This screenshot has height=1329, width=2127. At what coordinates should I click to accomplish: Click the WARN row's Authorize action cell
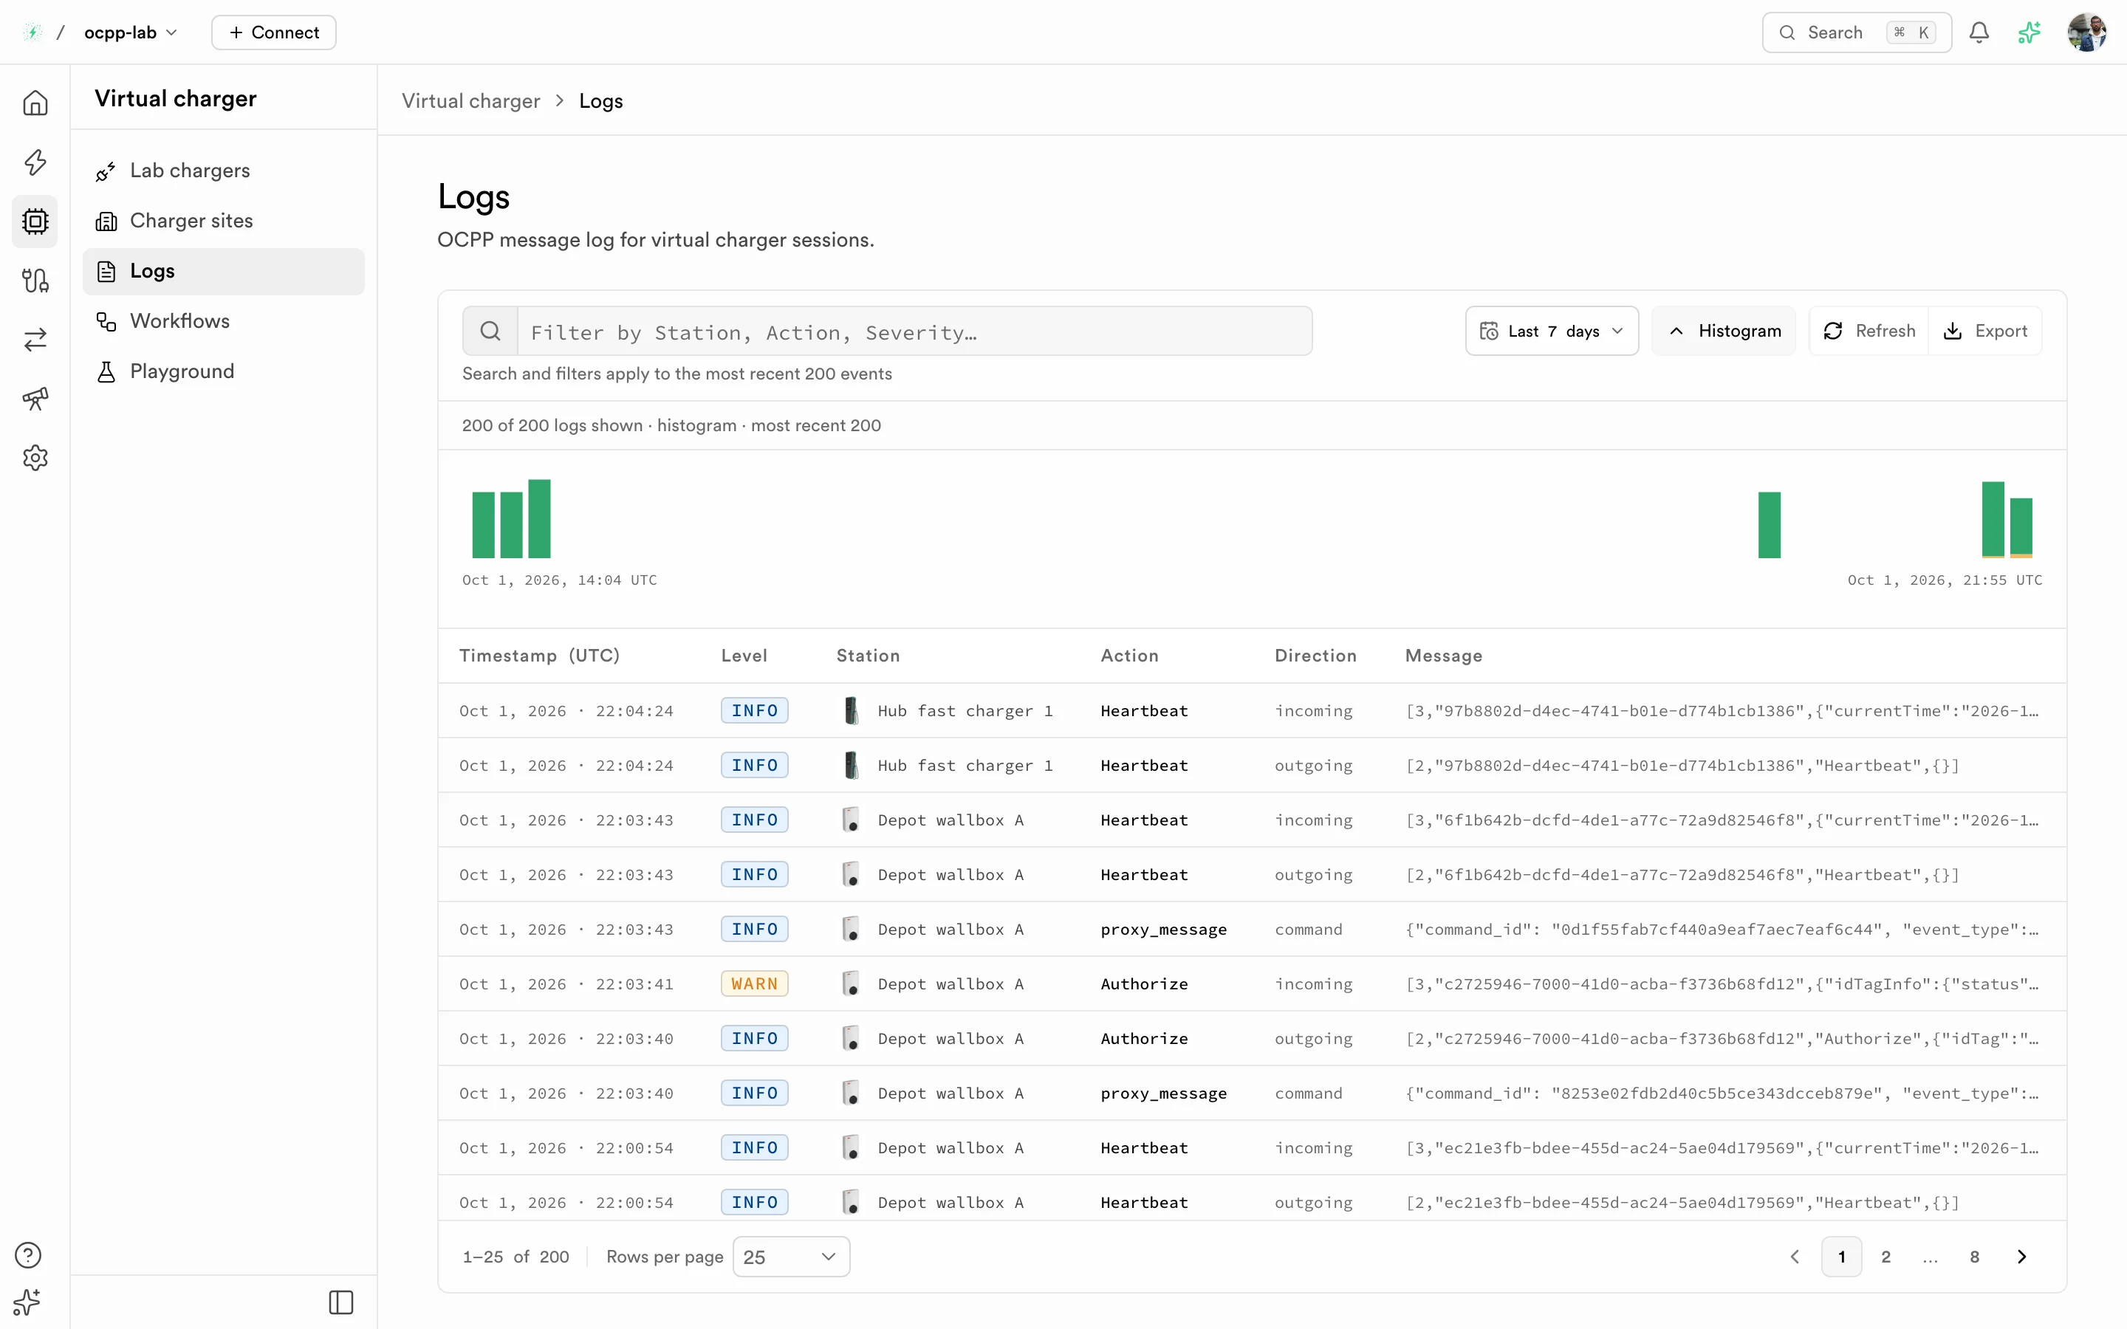pyautogui.click(x=1143, y=983)
